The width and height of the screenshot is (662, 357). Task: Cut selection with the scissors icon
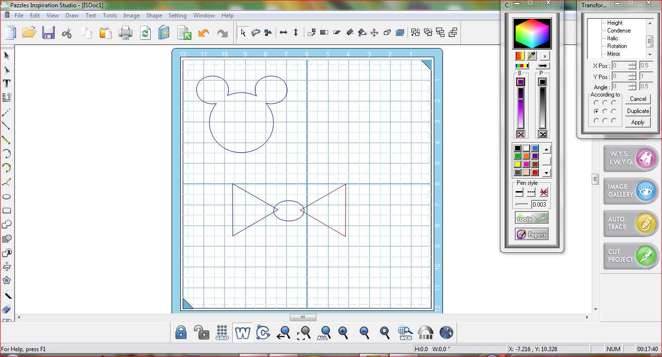(x=67, y=32)
